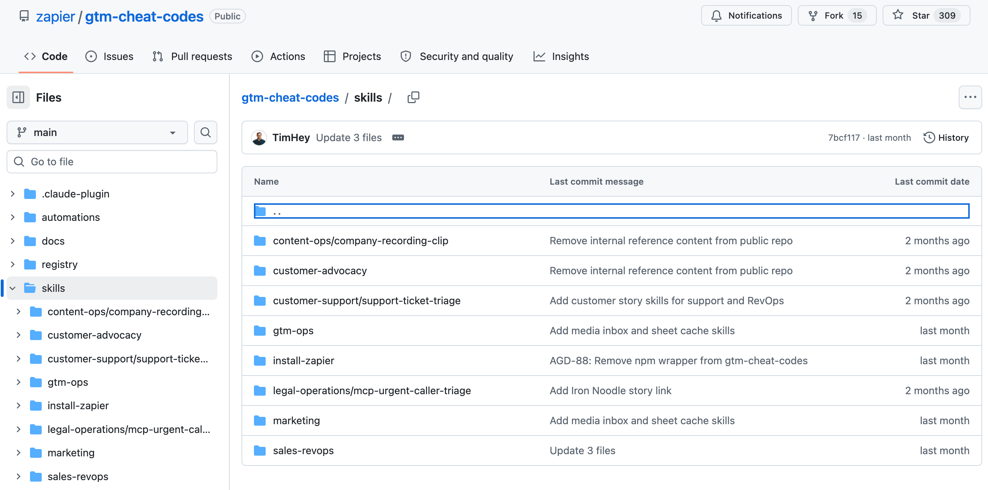Expand the docs folder chevron

13,241
